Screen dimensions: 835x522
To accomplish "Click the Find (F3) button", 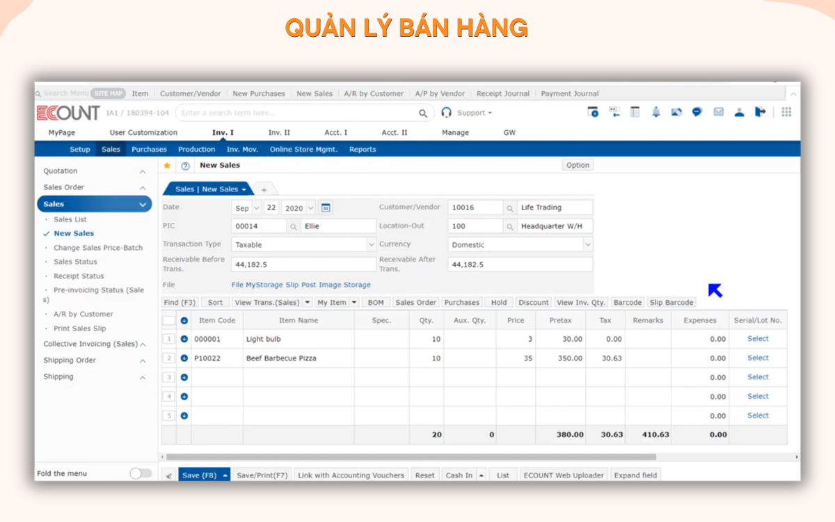I will click(180, 303).
